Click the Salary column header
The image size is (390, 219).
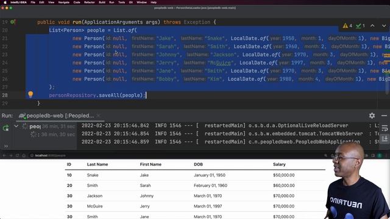click(279, 164)
